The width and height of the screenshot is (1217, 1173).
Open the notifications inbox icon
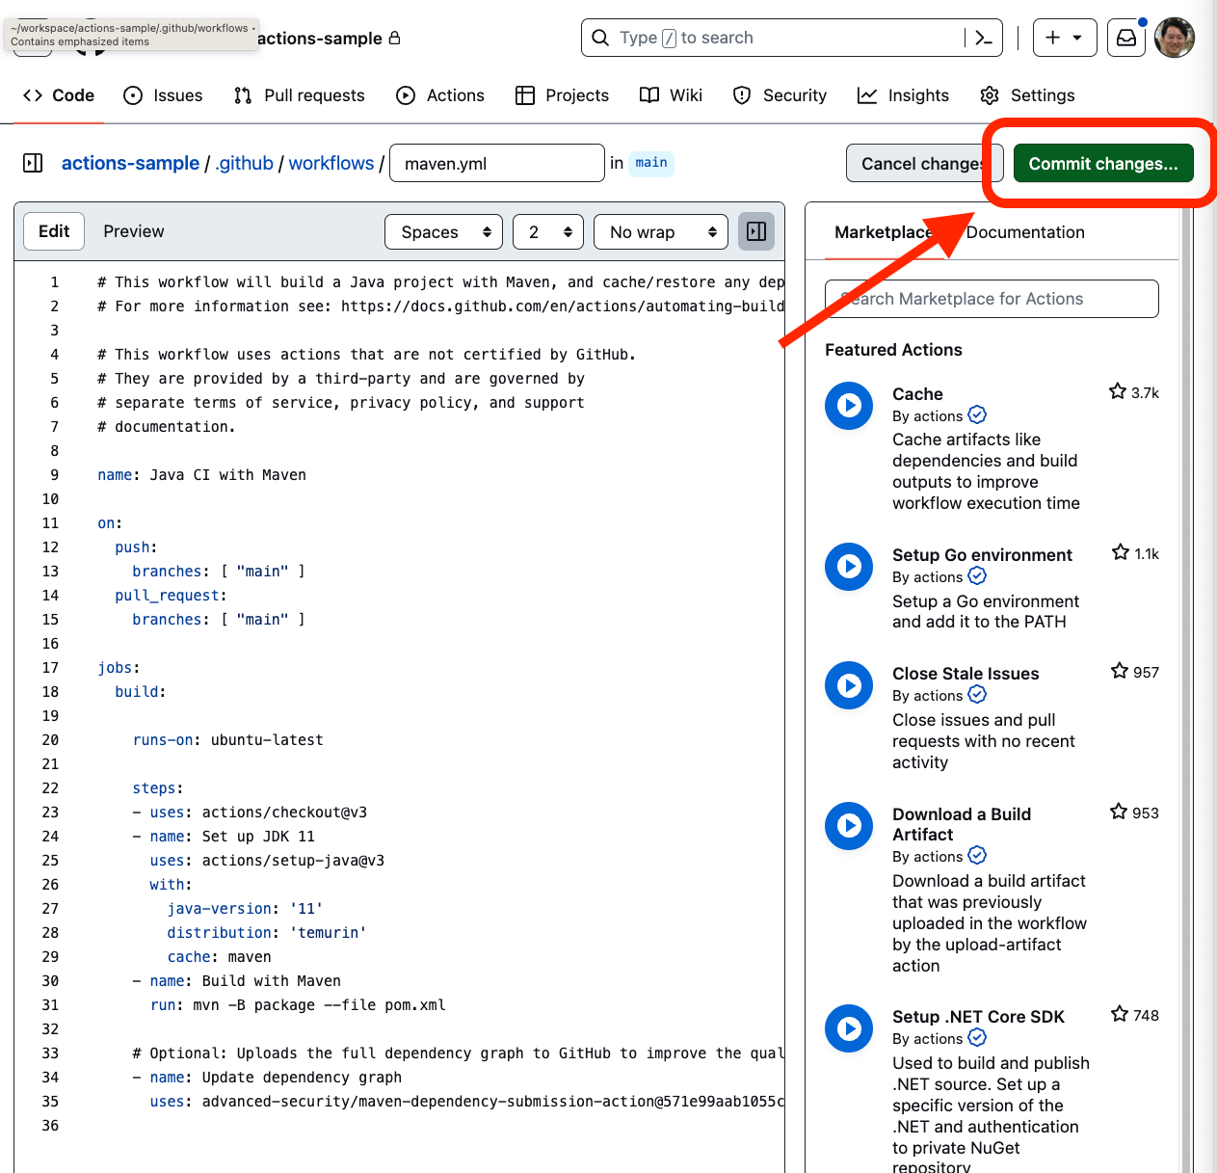point(1126,38)
